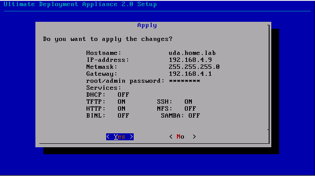Click the masked root/admin password value

pos(184,81)
